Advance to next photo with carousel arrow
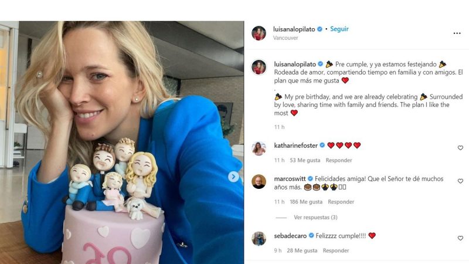 233,177
